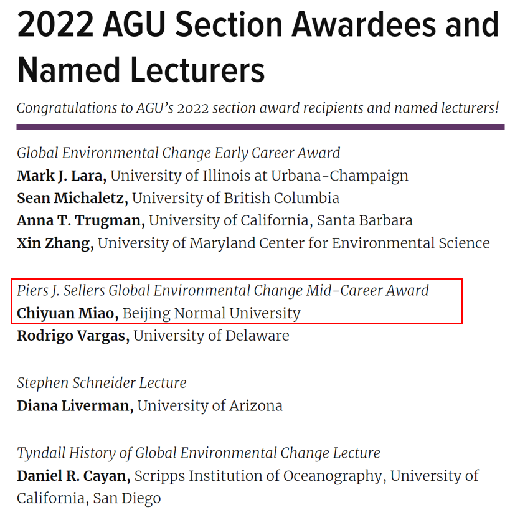Screen dimensions: 515x515
Task: Click the name Anna T. Trugman
Action: (x=80, y=220)
